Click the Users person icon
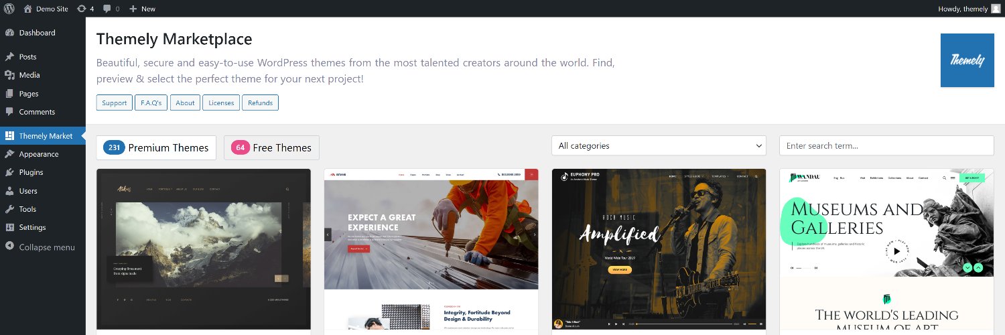The height and width of the screenshot is (335, 1005). (9, 191)
